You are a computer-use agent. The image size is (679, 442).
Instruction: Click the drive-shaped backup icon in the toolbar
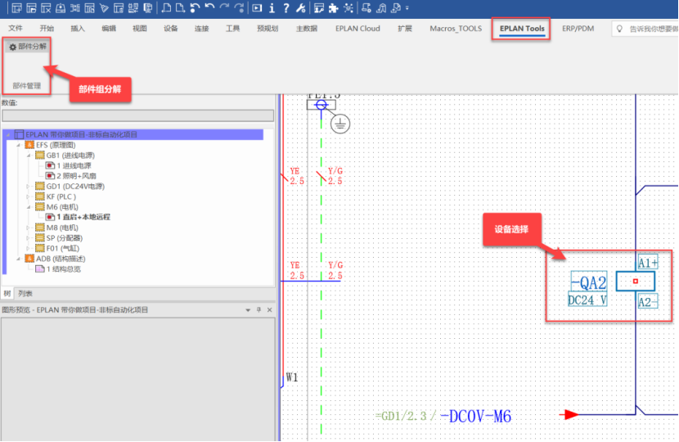click(x=61, y=8)
